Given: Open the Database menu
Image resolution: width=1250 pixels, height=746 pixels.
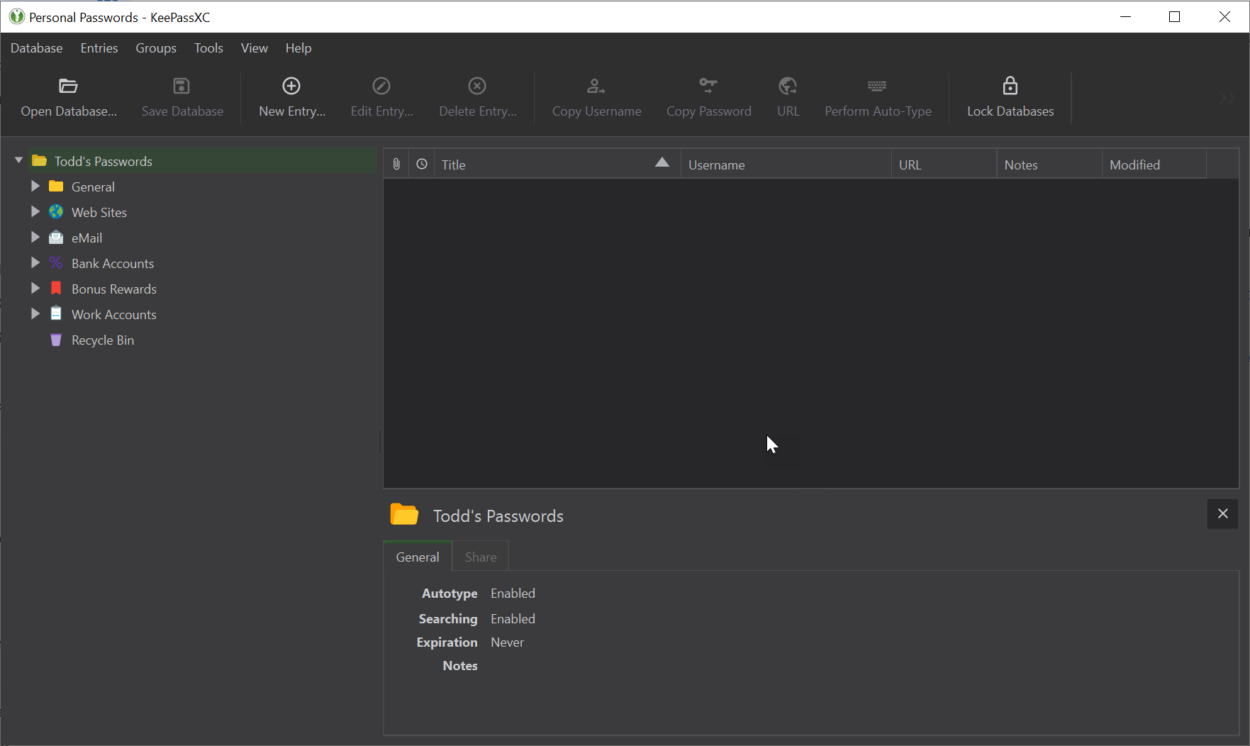Looking at the screenshot, I should click(x=36, y=48).
